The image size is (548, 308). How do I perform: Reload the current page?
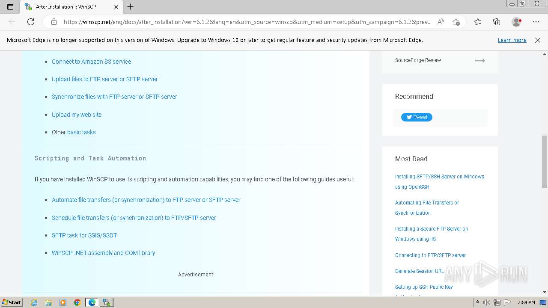click(x=31, y=22)
